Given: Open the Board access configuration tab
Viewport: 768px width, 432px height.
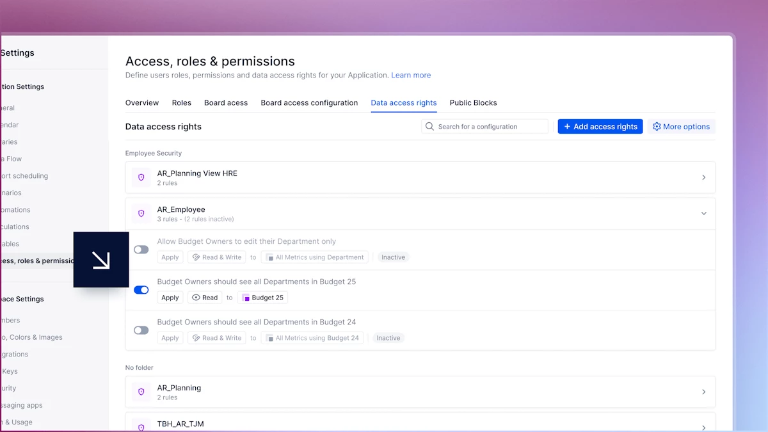Looking at the screenshot, I should (309, 102).
